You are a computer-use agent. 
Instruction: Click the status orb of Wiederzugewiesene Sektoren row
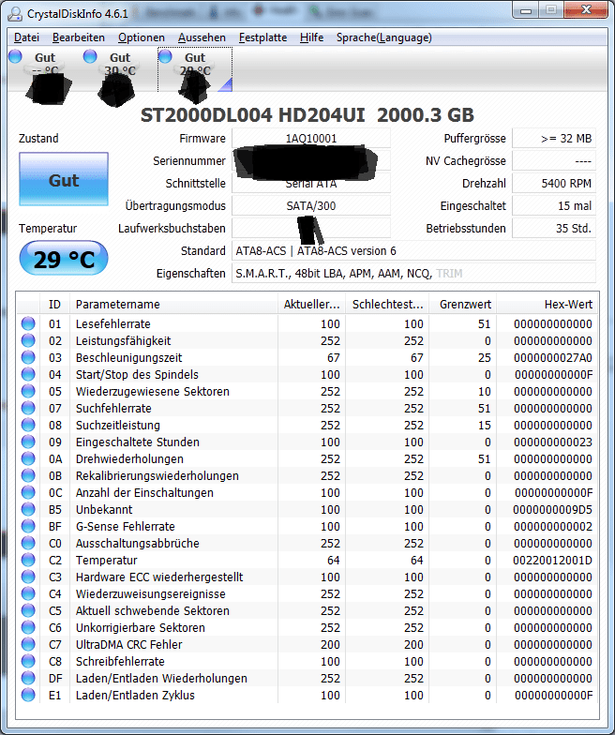point(28,391)
